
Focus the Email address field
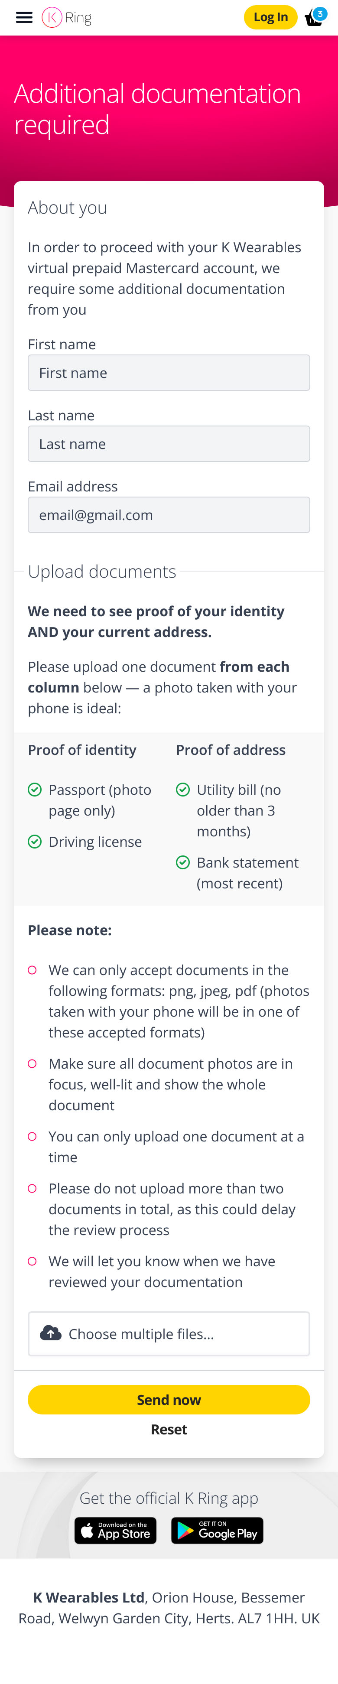169,515
